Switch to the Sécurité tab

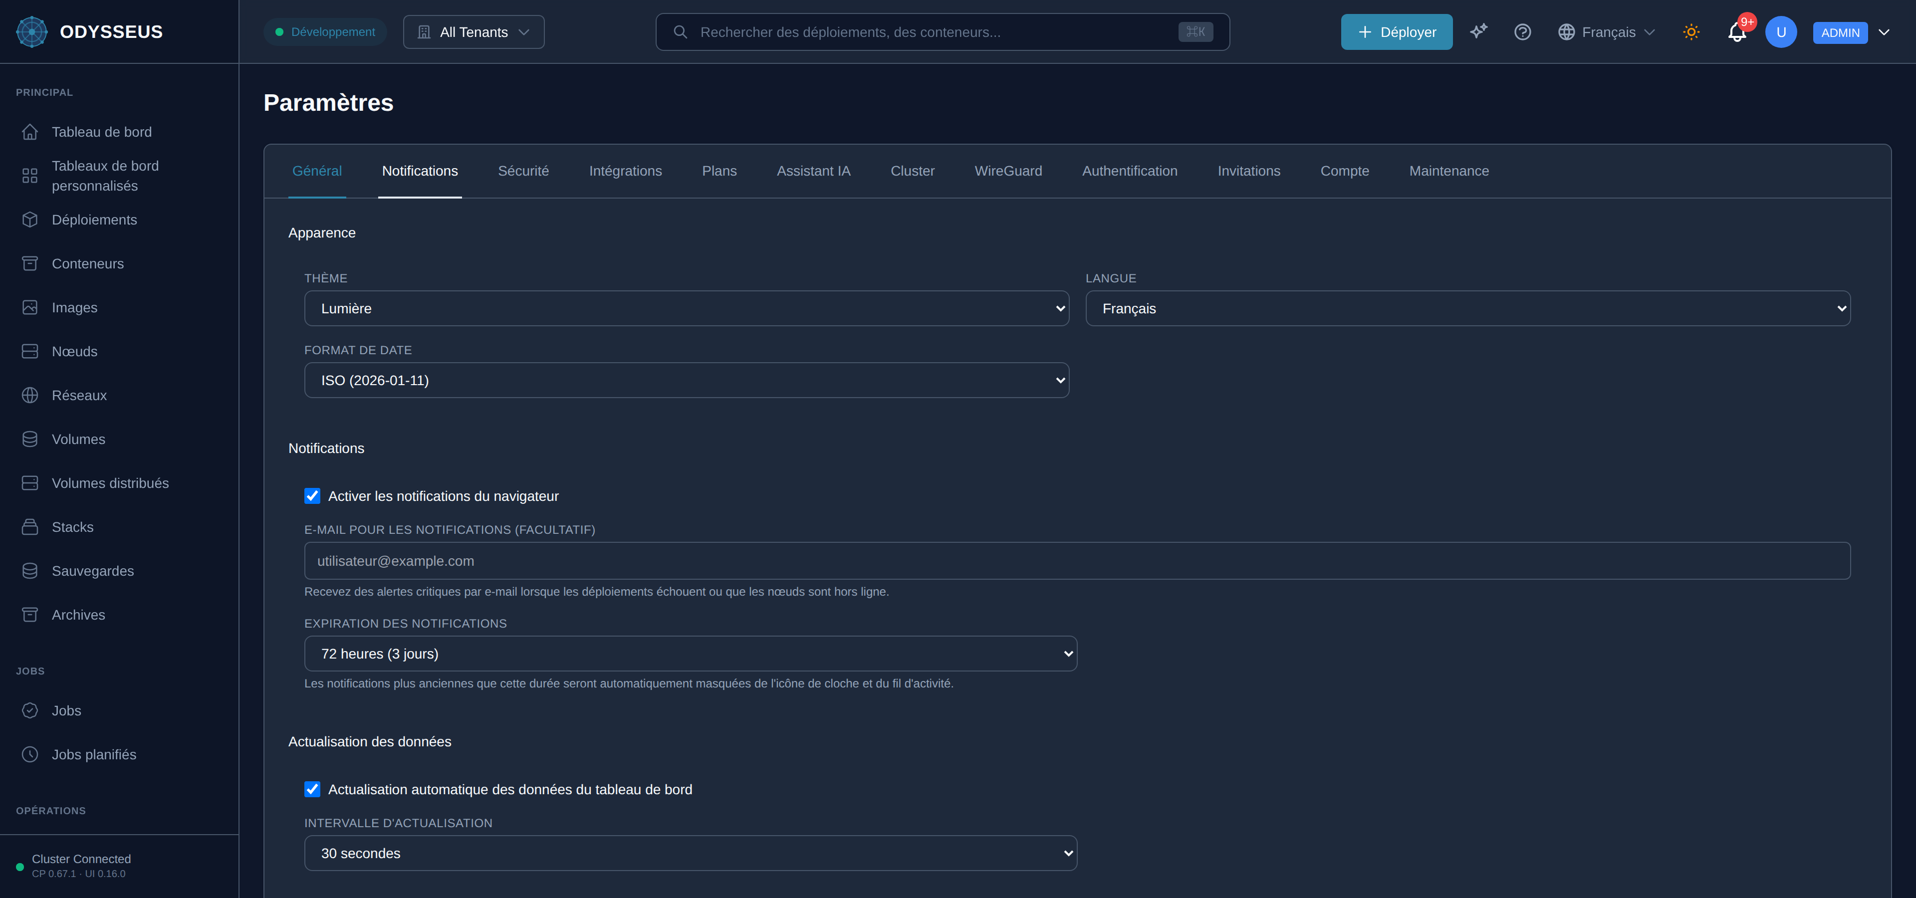point(523,171)
